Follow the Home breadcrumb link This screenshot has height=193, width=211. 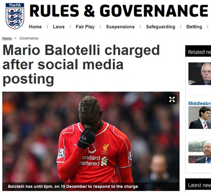7,38
